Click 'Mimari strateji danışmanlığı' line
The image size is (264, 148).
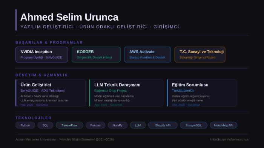(112, 100)
